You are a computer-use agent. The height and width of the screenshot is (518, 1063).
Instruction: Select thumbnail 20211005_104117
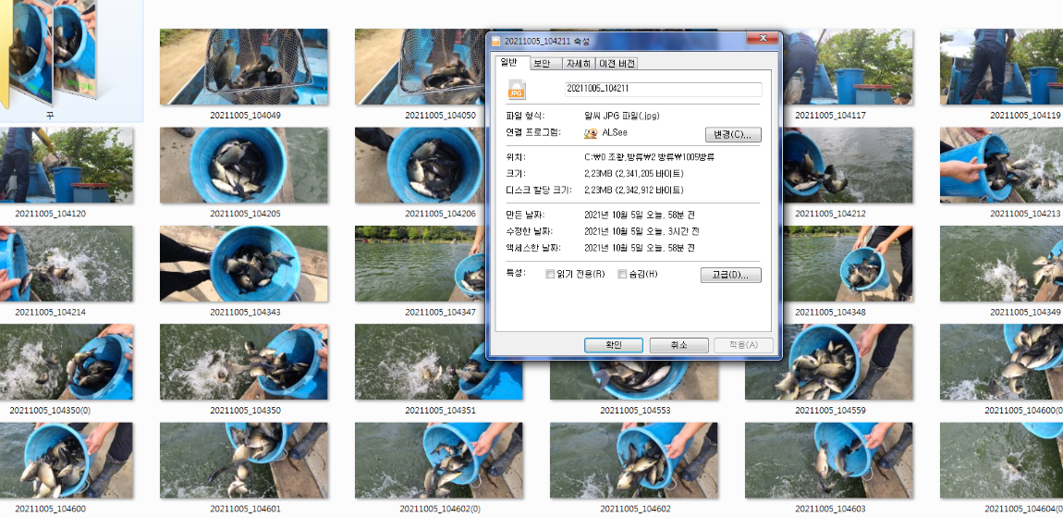[848, 67]
